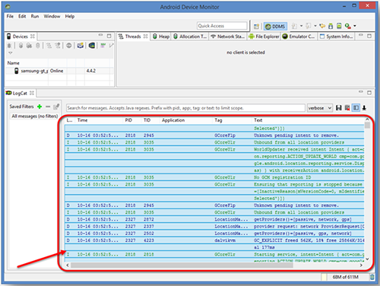Select the Devices panel tab
Viewport: 380px width, 286px height.
[x=21, y=37]
